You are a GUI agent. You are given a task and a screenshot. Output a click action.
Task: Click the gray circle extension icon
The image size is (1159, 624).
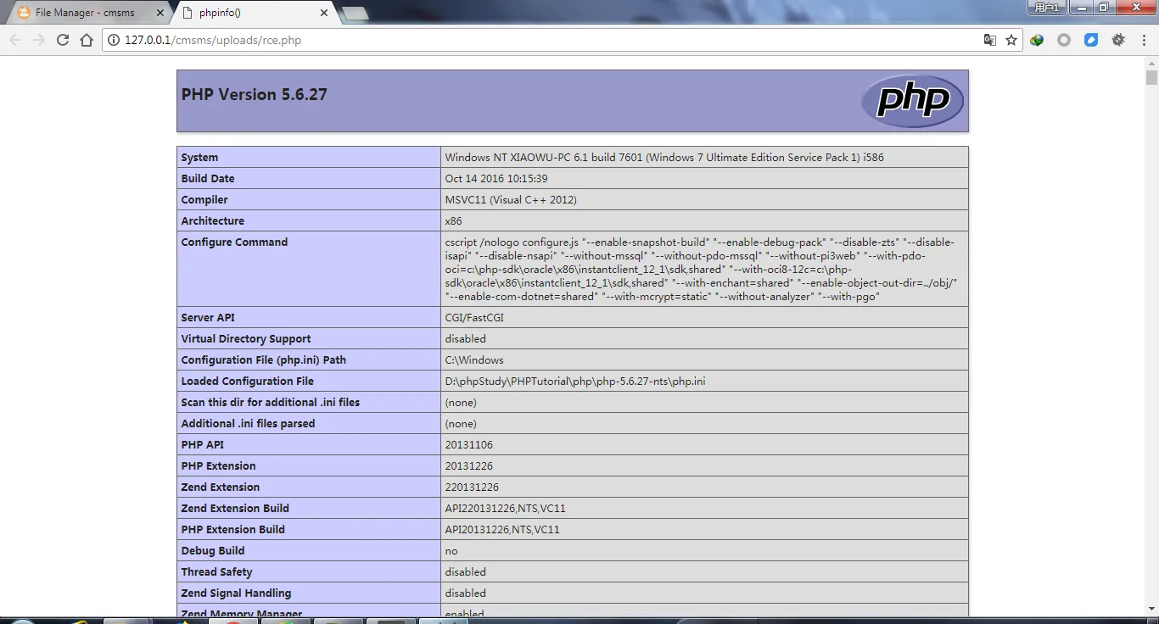coord(1064,40)
